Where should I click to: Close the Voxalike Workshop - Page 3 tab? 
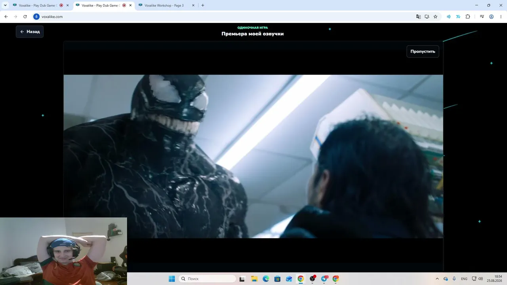[193, 6]
